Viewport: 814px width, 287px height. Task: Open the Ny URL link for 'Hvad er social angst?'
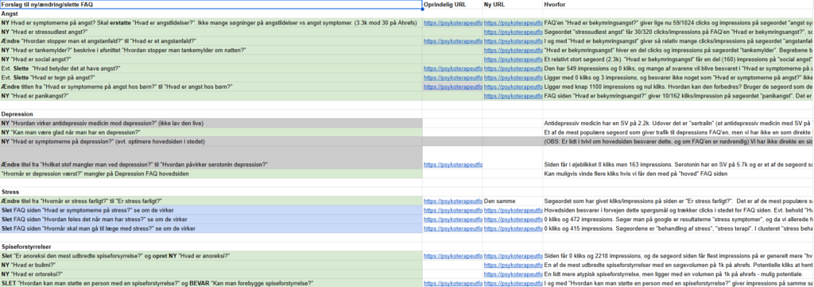pos(513,59)
